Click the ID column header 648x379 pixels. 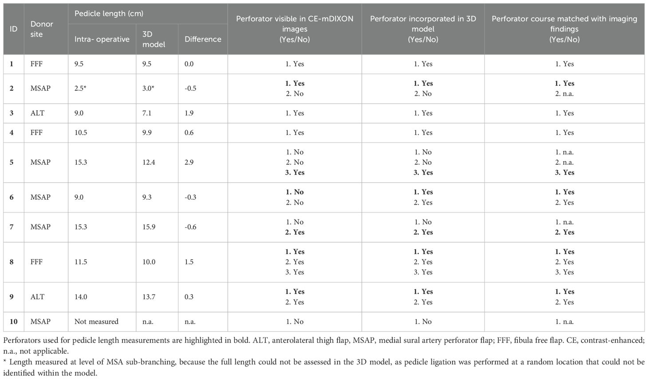[x=14, y=29]
